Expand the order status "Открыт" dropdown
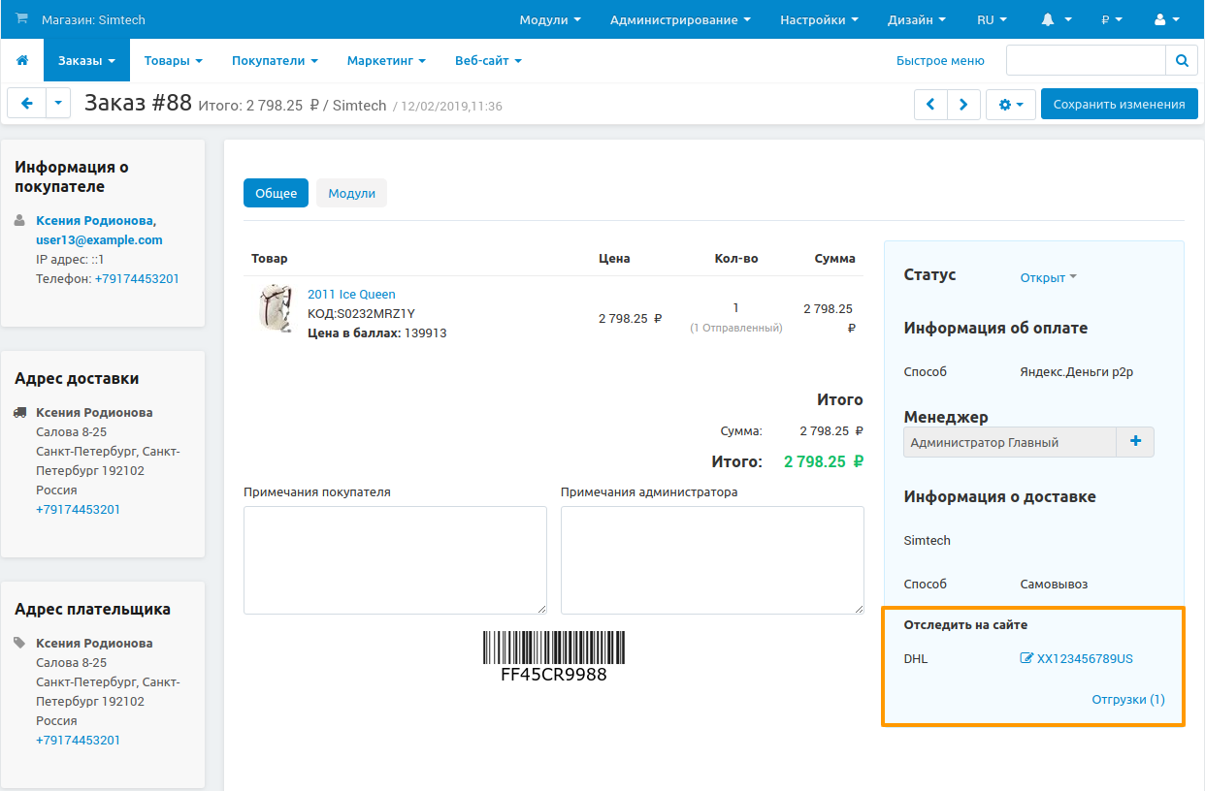Image resolution: width=1205 pixels, height=791 pixels. tap(1048, 277)
